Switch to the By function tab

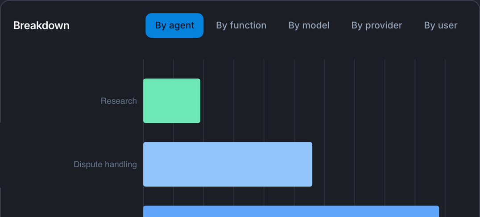click(x=241, y=25)
